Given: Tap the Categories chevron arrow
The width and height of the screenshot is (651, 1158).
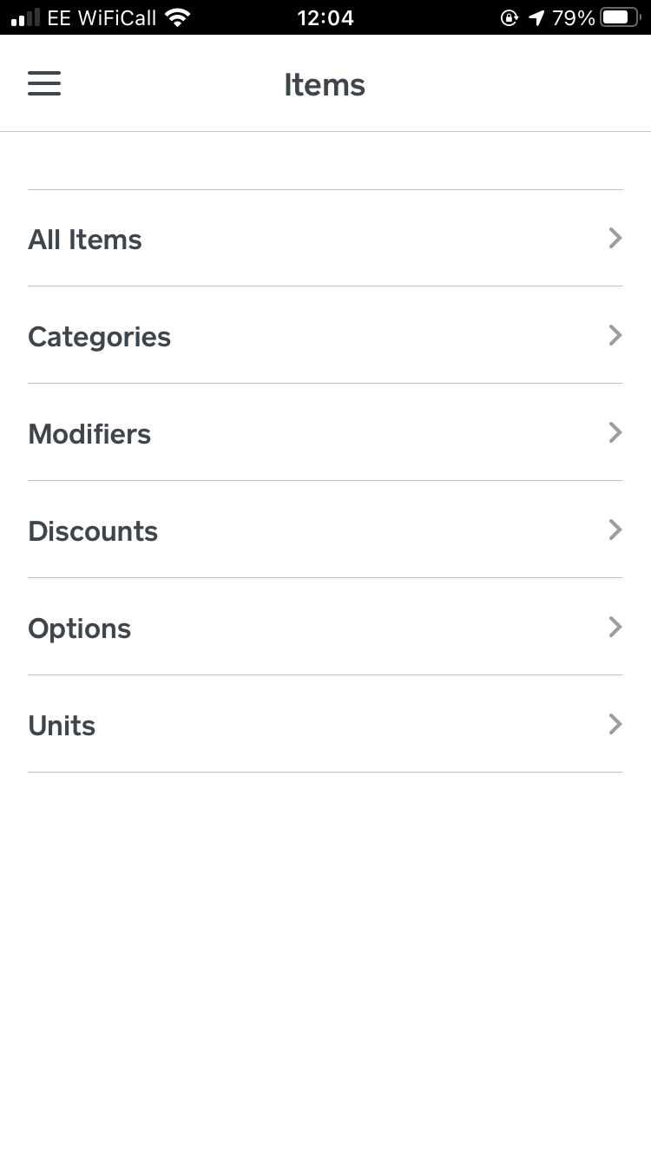Looking at the screenshot, I should [x=615, y=335].
